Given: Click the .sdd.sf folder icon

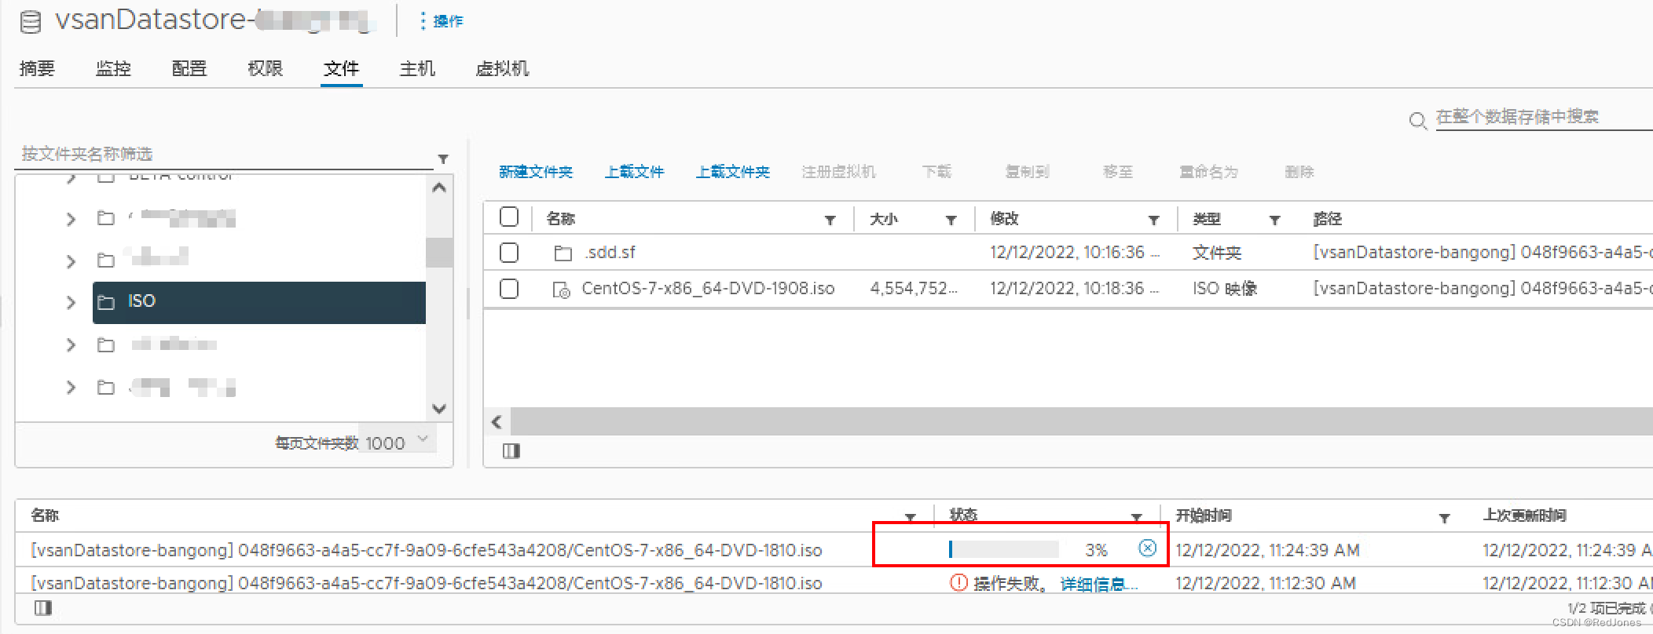Looking at the screenshot, I should click(563, 253).
